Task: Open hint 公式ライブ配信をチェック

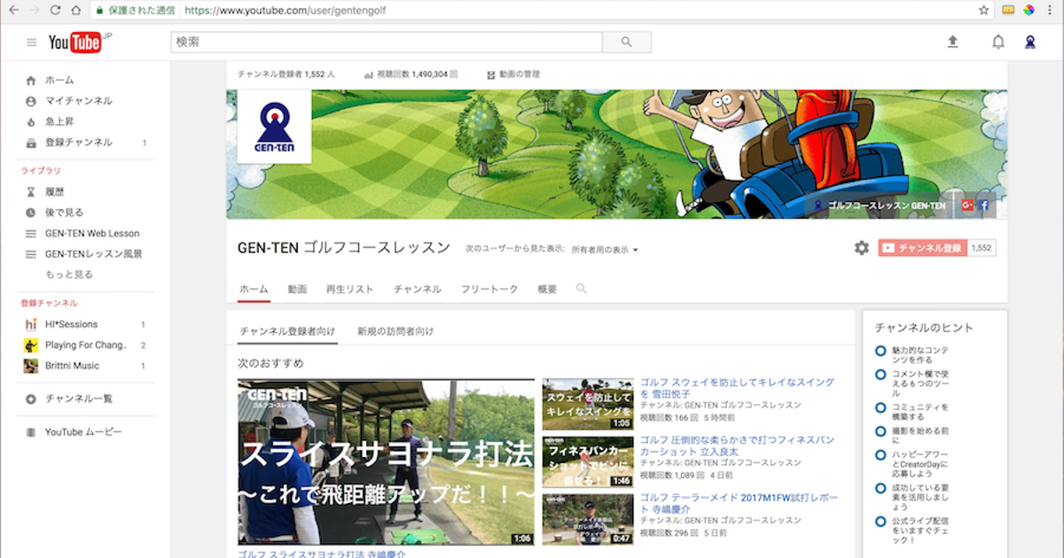Action: pos(922,529)
